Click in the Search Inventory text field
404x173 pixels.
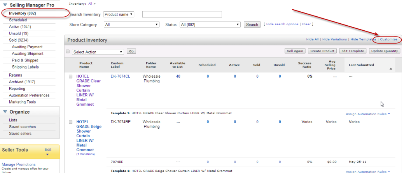[x=182, y=14]
